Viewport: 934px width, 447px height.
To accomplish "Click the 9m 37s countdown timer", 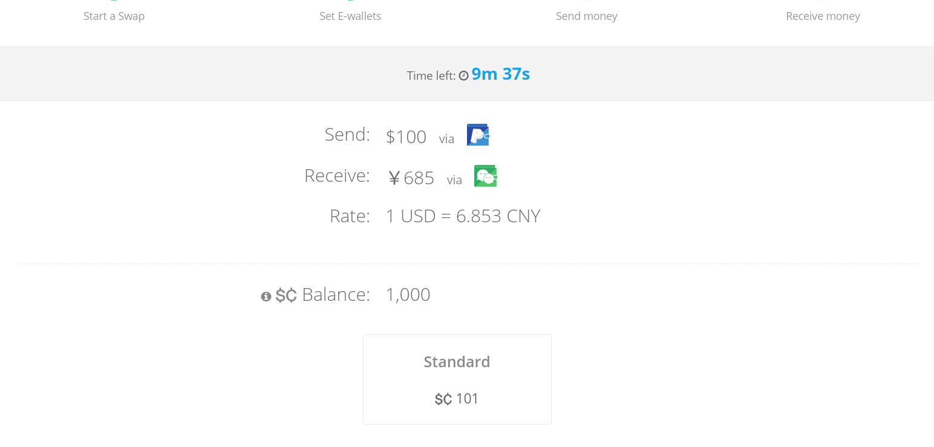I will (501, 74).
